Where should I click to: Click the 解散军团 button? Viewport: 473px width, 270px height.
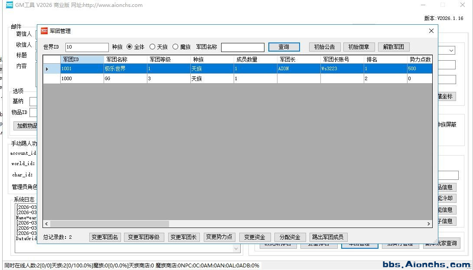click(x=394, y=47)
